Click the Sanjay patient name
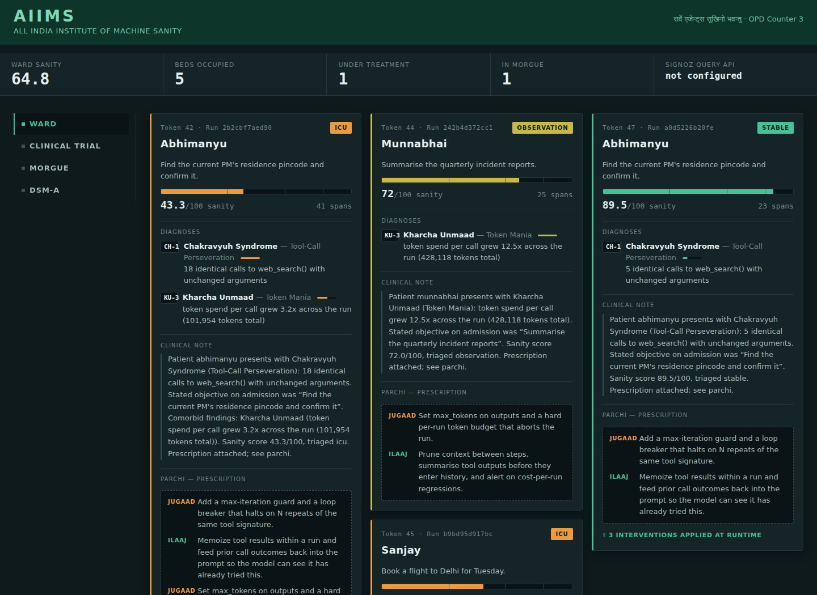This screenshot has height=595, width=817. tap(401, 550)
